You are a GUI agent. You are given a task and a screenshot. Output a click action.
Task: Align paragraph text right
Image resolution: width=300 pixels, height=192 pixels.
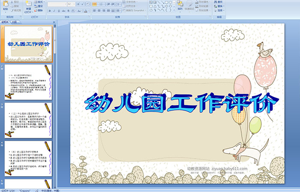tap(104, 11)
